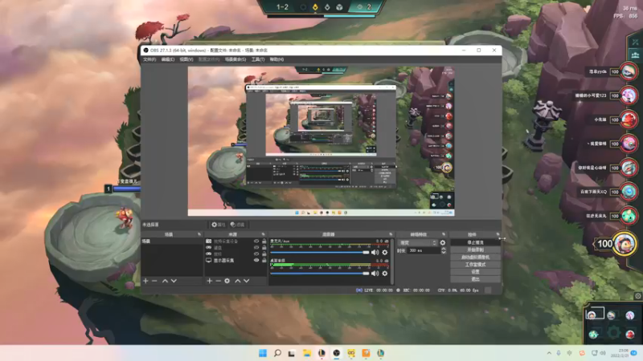Viewport: 643px width, 361px height.
Task: Open transition properties gear beside 渐变
Action: 443,243
